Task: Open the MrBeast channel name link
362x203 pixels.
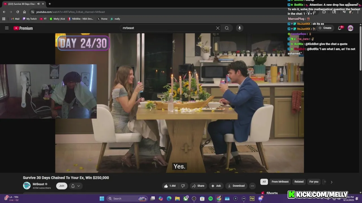Action: (38, 184)
